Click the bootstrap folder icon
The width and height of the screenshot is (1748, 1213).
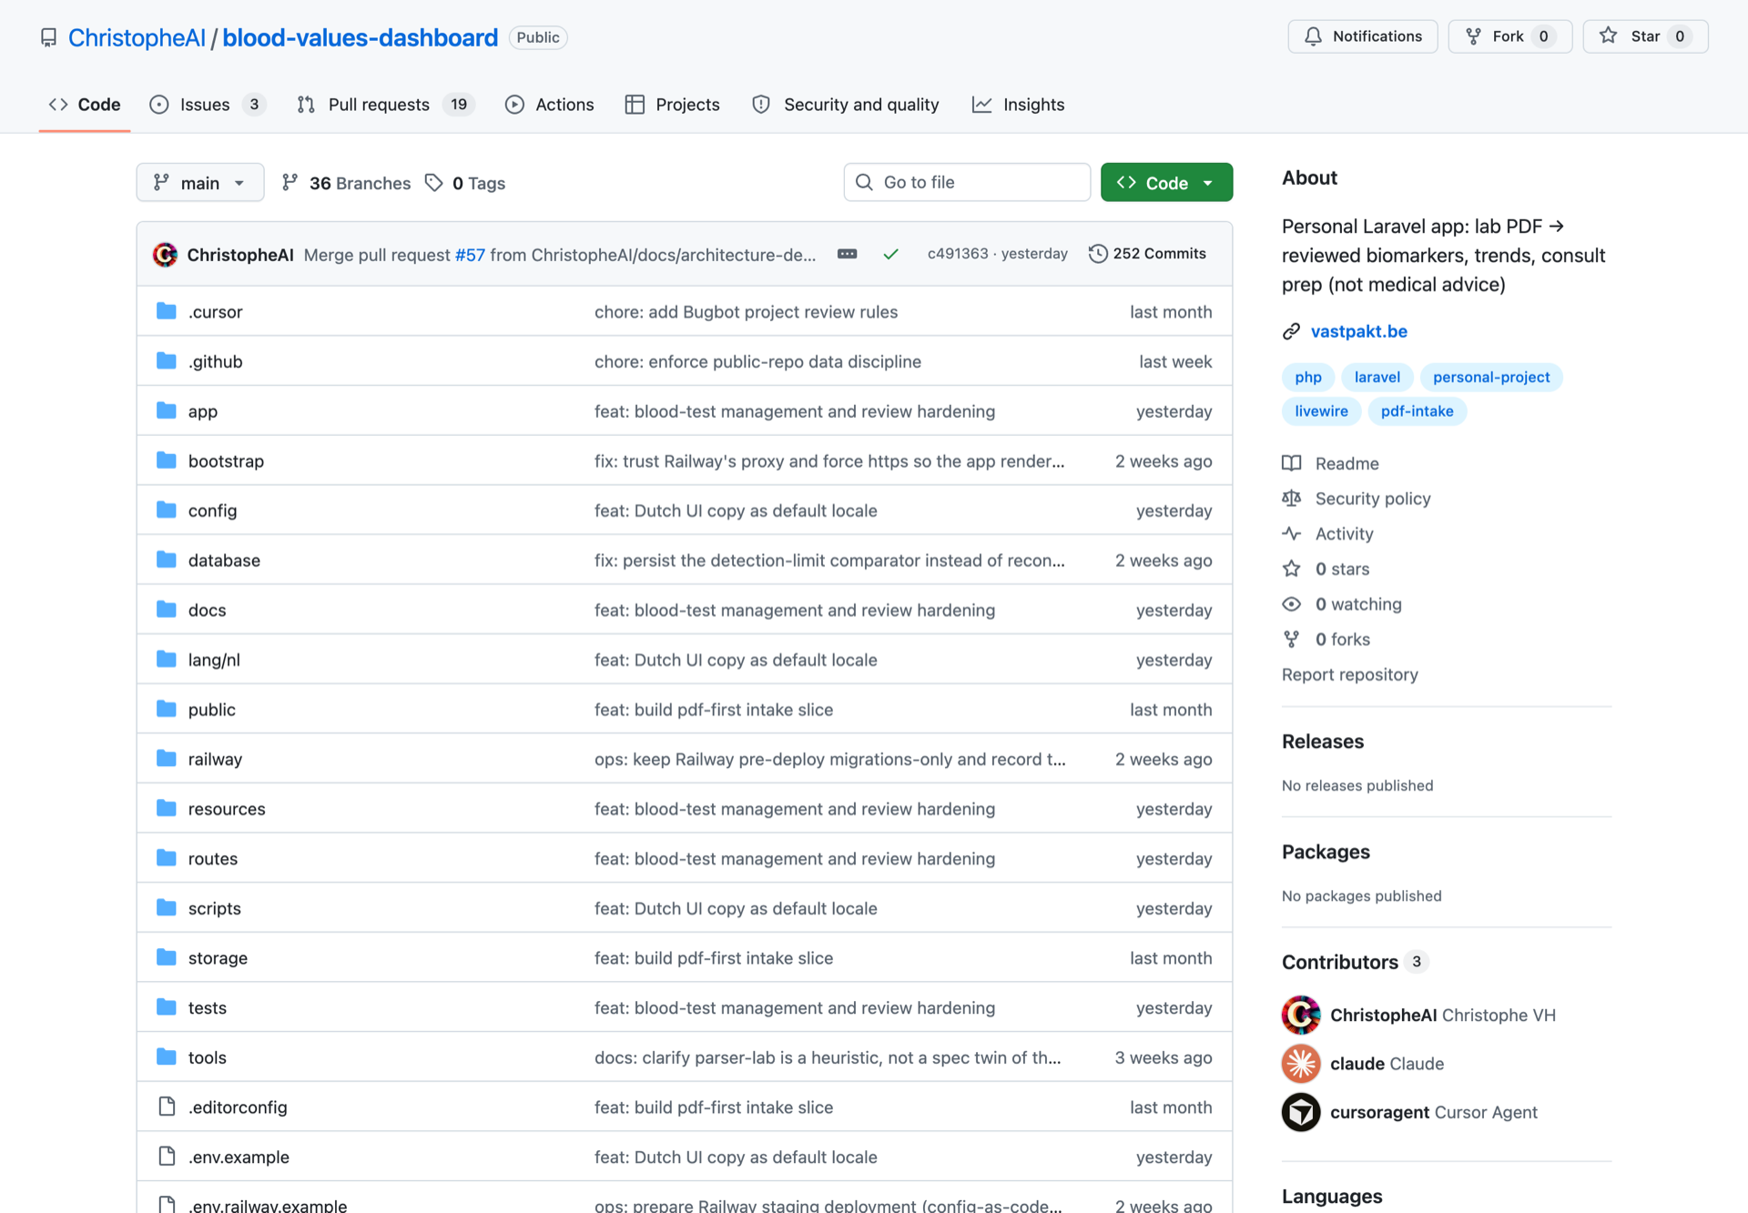tap(166, 460)
